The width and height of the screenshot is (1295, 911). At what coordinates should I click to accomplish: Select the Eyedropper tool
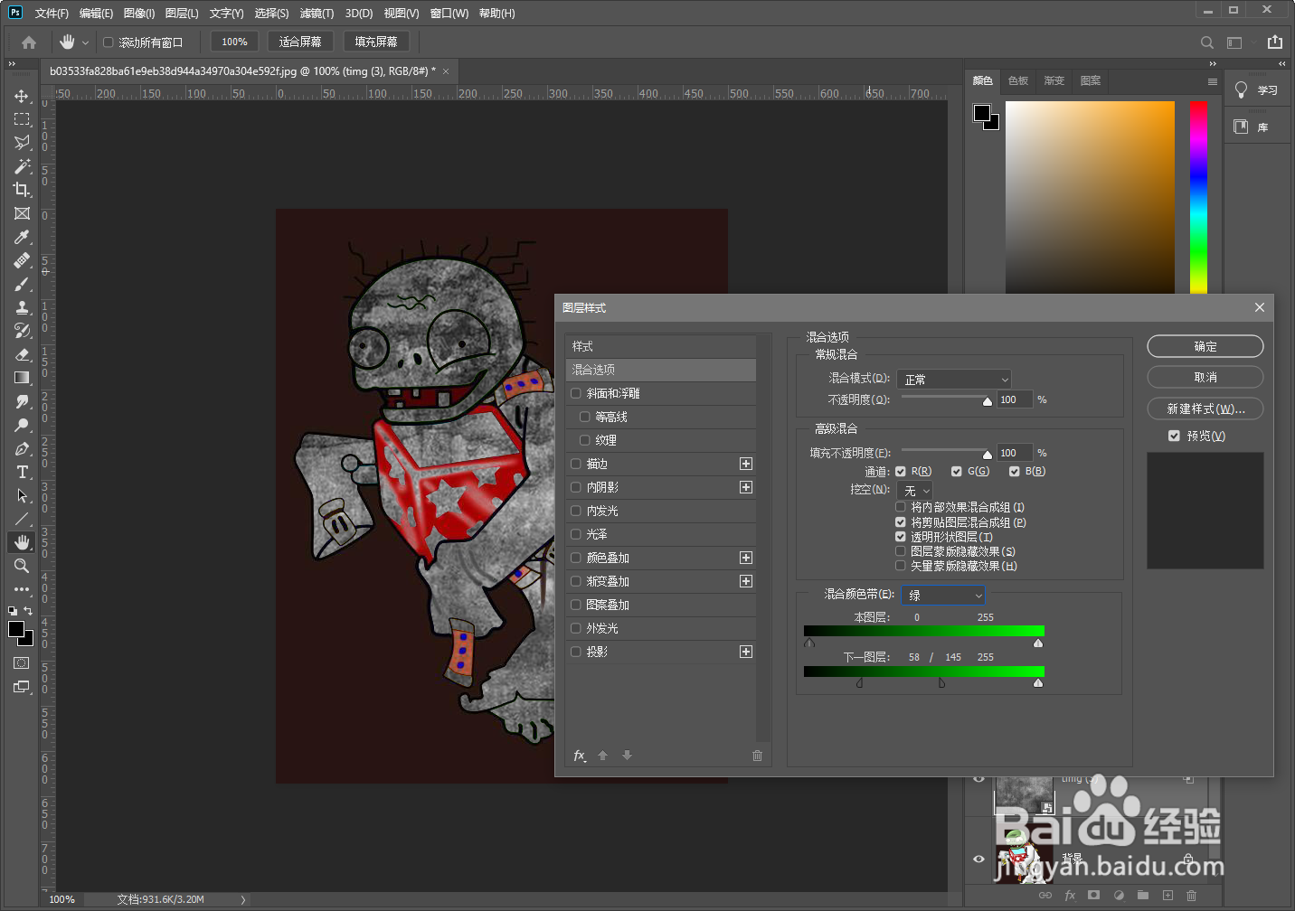pos(22,237)
